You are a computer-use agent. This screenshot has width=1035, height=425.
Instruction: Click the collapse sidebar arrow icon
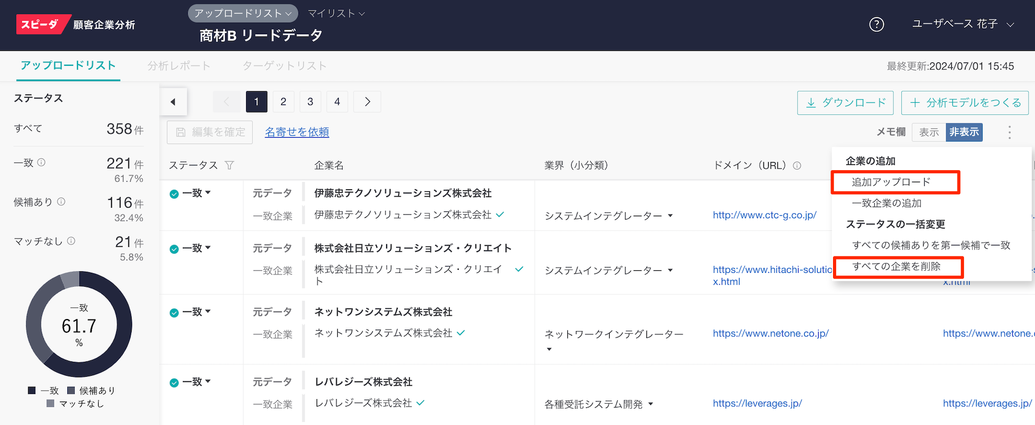(173, 102)
